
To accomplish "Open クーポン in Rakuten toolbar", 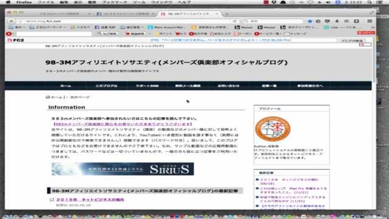I will (242, 33).
